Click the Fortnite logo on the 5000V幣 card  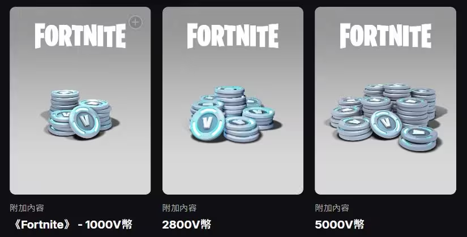coord(385,36)
